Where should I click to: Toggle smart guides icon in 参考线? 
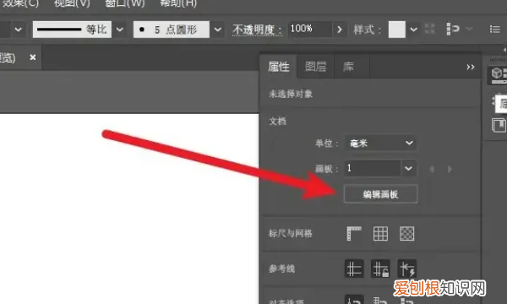click(406, 269)
